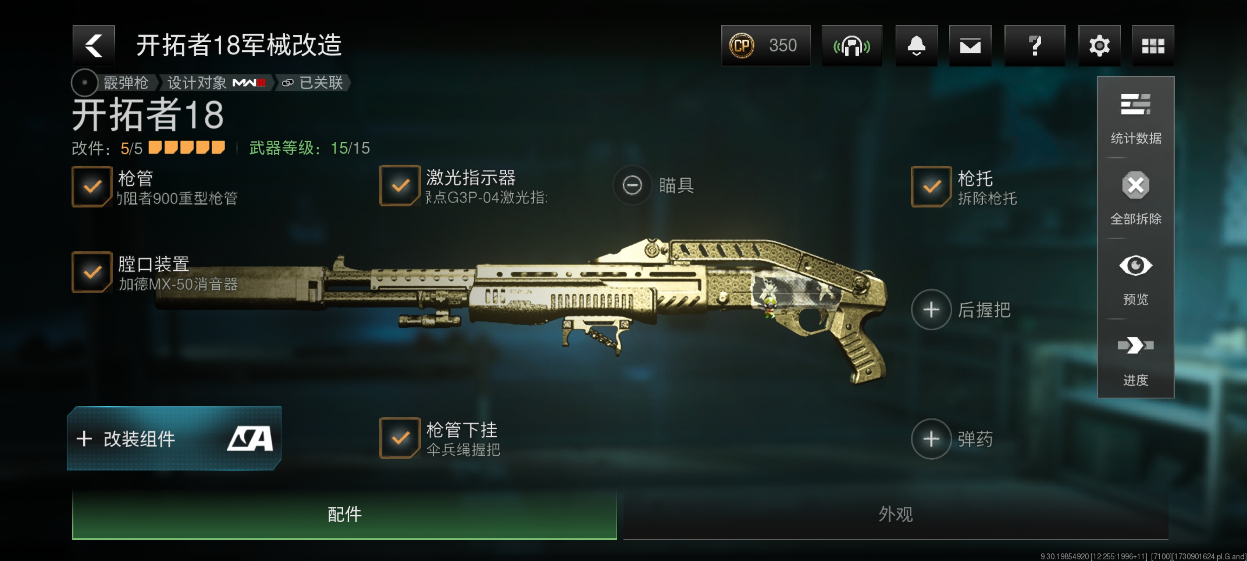Image resolution: width=1247 pixels, height=561 pixels.
Task: Click the 改装组件 conversion kit button
Action: (174, 439)
